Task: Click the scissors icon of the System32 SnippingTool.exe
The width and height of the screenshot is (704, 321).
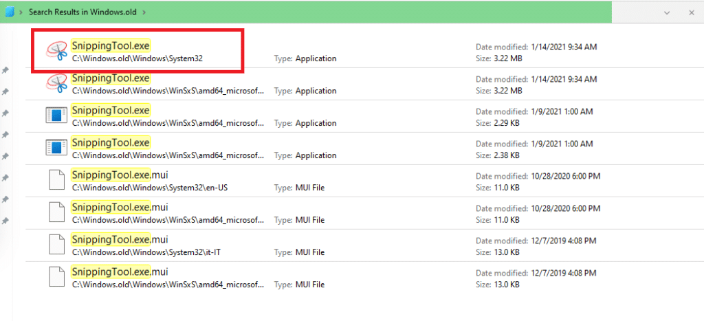Action: (x=56, y=50)
